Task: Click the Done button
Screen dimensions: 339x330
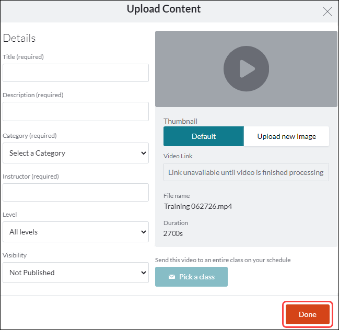Action: 308,314
